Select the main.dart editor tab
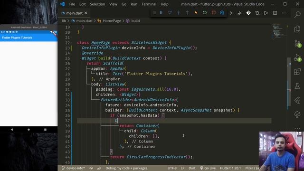 click(74, 13)
